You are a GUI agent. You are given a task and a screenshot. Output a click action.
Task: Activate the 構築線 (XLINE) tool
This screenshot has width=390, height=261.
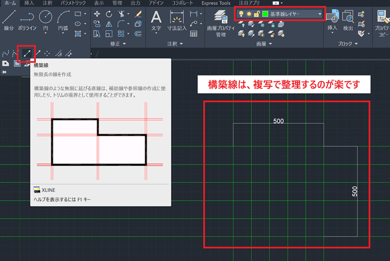tap(26, 54)
